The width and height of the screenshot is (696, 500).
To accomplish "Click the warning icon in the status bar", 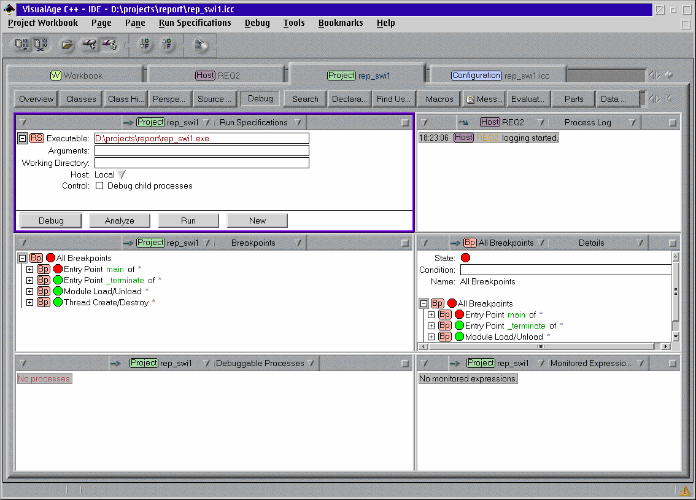I will tap(685, 490).
